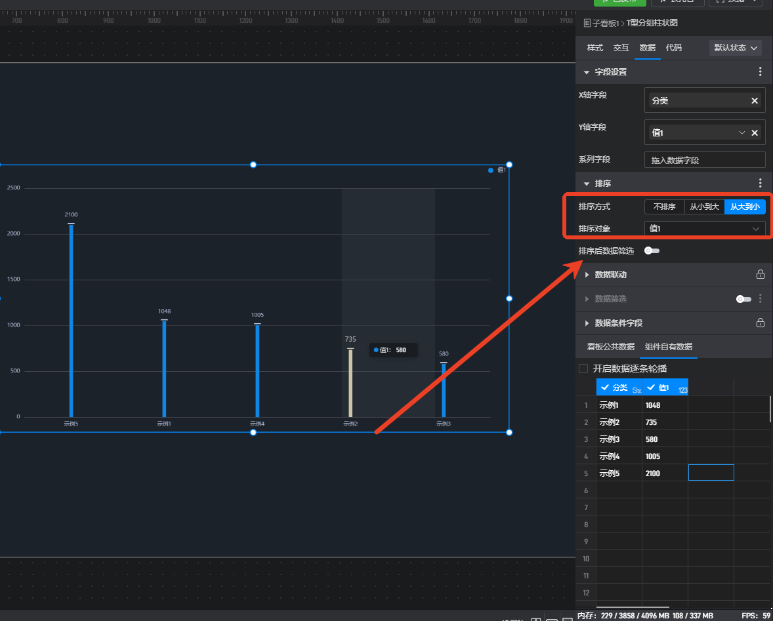
Task: Expand the 数据联动 section
Action: (x=587, y=275)
